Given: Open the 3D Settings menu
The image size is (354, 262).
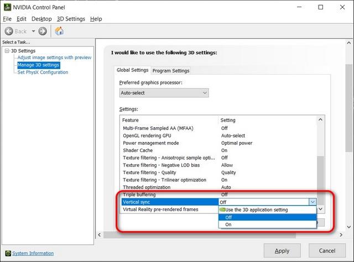Looking at the screenshot, I should tap(71, 19).
